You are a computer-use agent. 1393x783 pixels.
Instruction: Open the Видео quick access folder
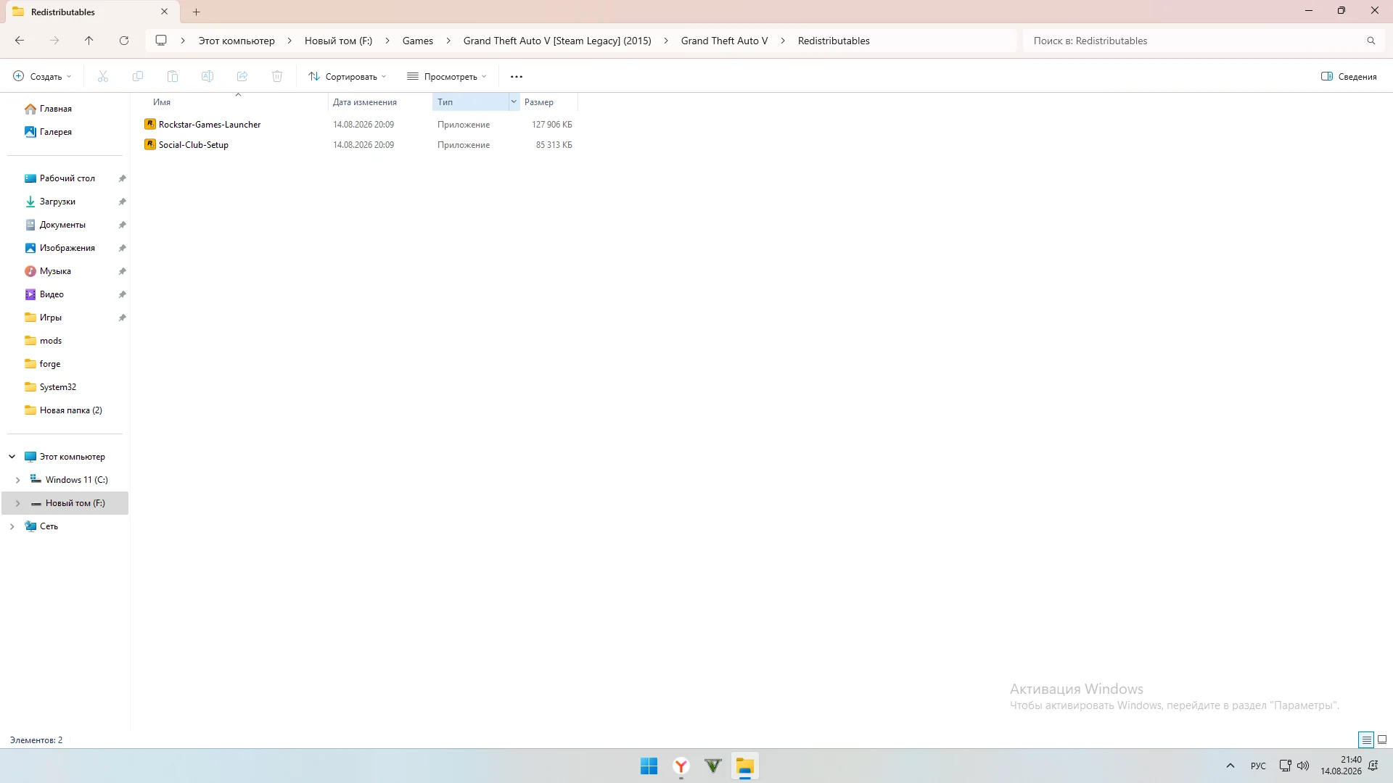[x=52, y=294]
